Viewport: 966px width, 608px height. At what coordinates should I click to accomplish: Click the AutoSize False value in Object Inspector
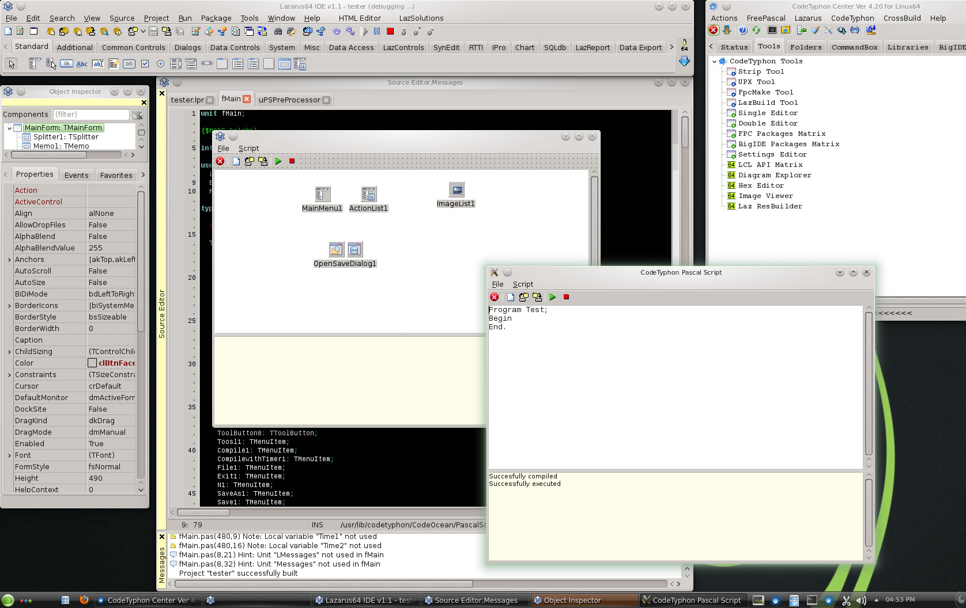coord(111,282)
